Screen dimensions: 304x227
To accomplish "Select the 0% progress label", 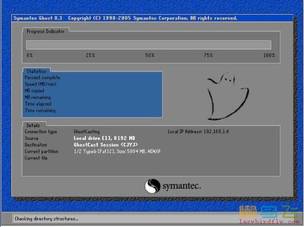I will [30, 55].
